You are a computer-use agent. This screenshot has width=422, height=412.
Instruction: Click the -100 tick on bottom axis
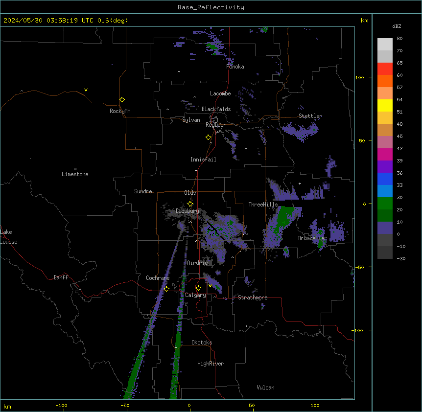point(61,406)
